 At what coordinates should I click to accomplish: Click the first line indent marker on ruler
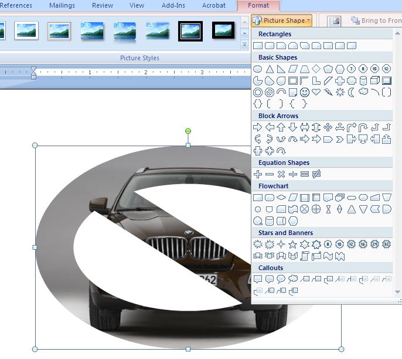(x=33, y=69)
